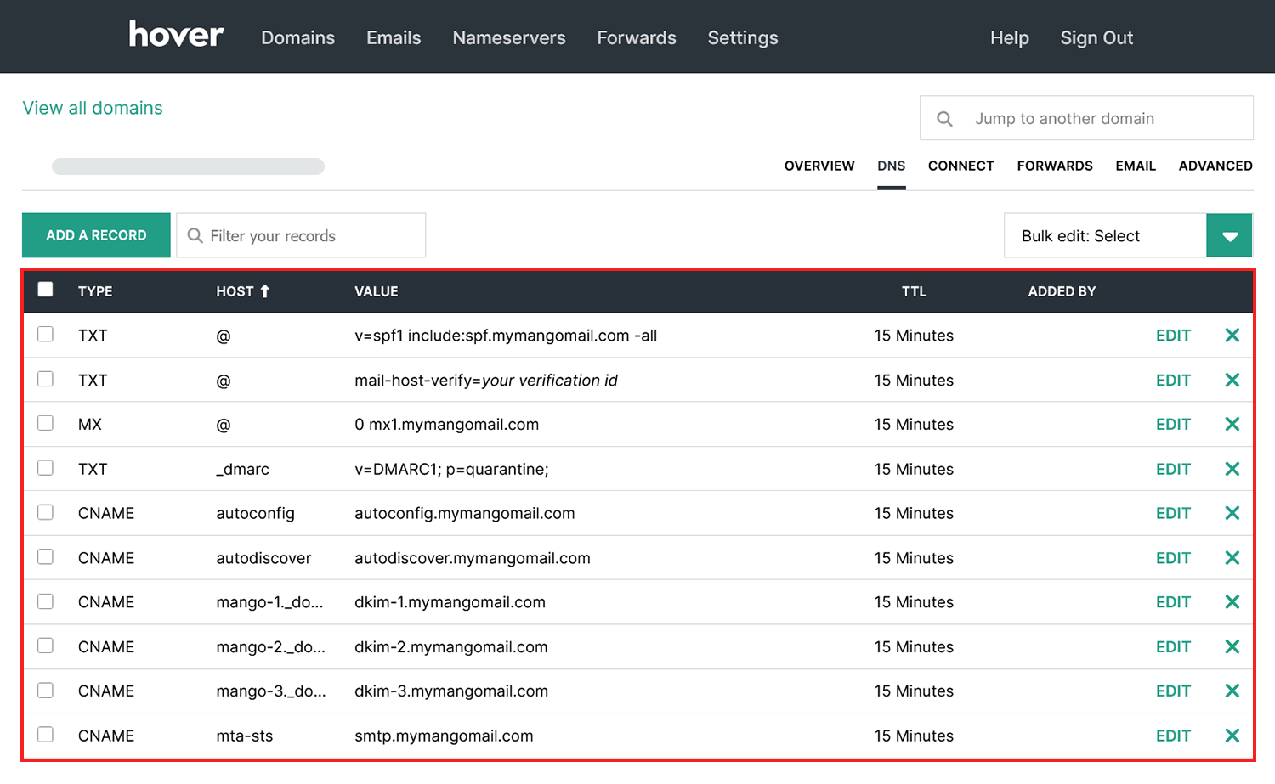Click the View all domains link
The image size is (1275, 784).
pos(93,108)
